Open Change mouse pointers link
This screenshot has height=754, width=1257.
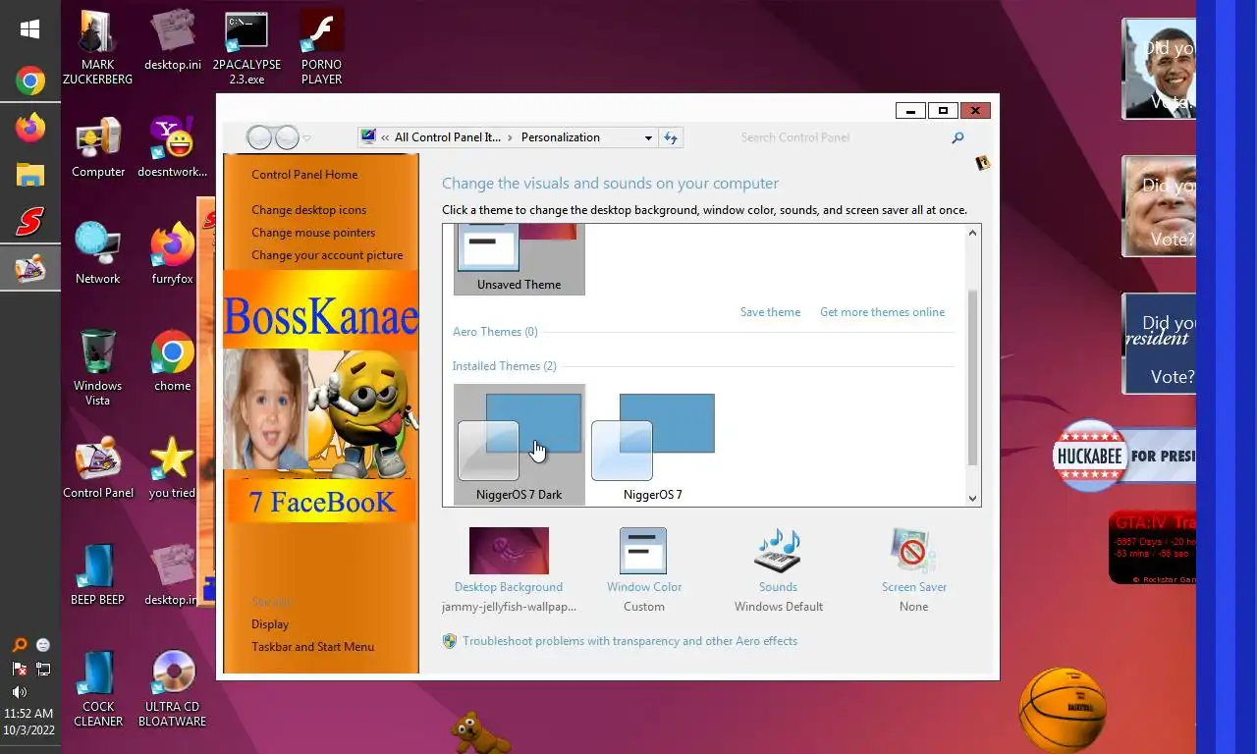click(x=313, y=233)
